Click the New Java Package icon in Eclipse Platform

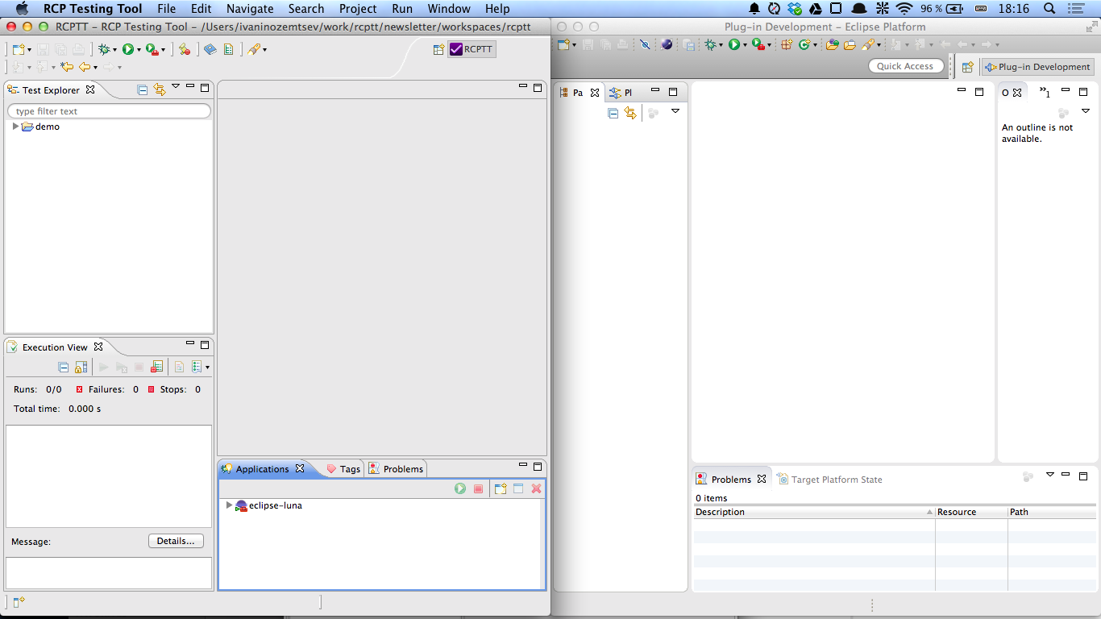(x=787, y=44)
